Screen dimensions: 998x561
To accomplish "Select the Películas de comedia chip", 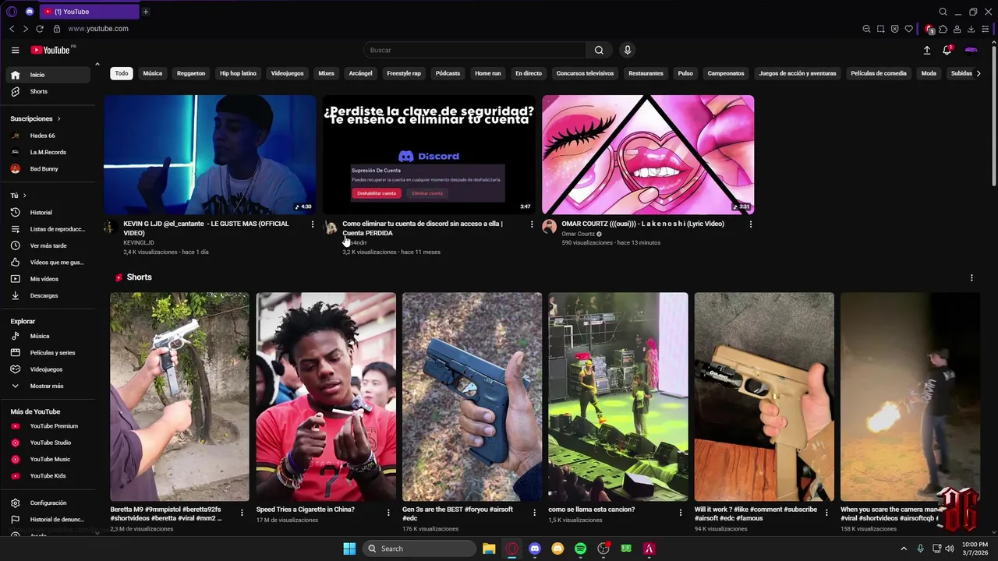I will (879, 73).
